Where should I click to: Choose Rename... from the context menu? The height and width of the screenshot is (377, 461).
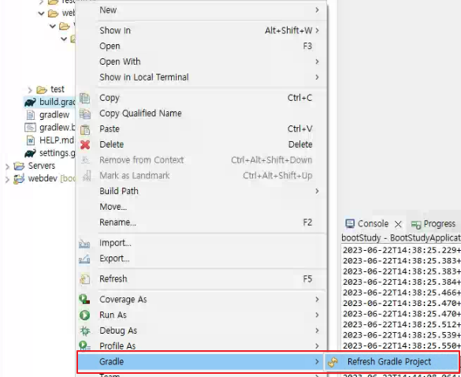tap(202, 222)
